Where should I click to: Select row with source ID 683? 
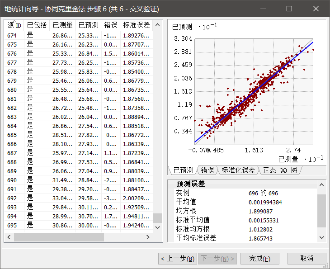tap(79, 117)
